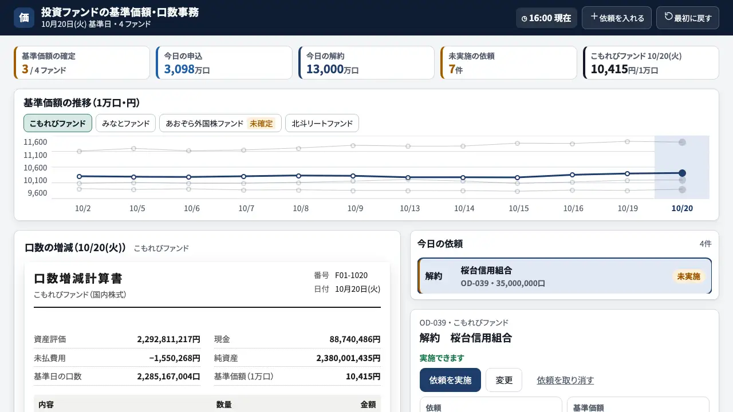Reset using the 最初に戻す button

point(688,18)
